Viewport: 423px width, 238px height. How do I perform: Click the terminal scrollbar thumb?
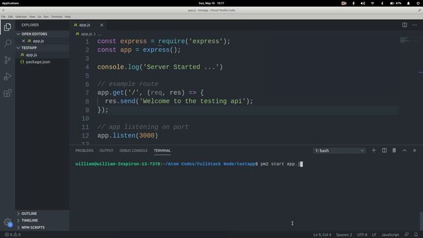click(421, 220)
